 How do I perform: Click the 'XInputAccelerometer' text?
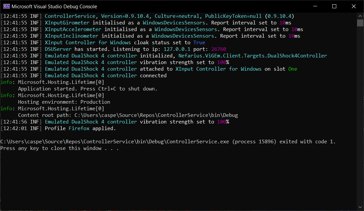tap(73, 29)
